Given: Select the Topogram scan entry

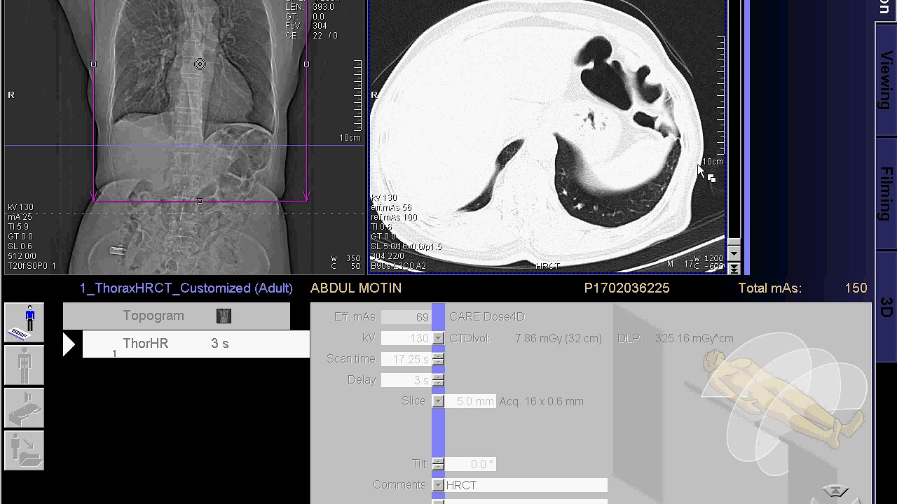Looking at the screenshot, I should click(177, 316).
